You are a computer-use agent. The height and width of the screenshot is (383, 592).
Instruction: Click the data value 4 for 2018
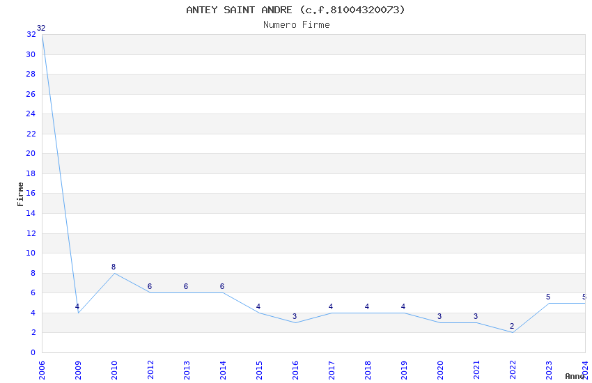coord(367,306)
